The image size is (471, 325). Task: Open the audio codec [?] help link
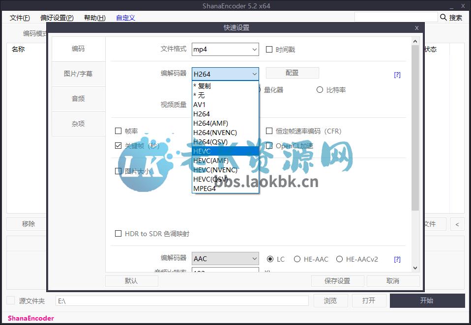[397, 259]
